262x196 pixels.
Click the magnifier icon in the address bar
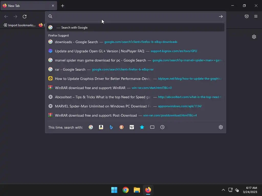coord(50,16)
